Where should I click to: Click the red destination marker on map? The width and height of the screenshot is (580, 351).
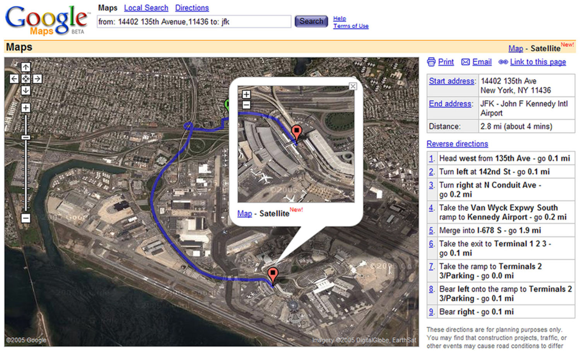pyautogui.click(x=273, y=274)
